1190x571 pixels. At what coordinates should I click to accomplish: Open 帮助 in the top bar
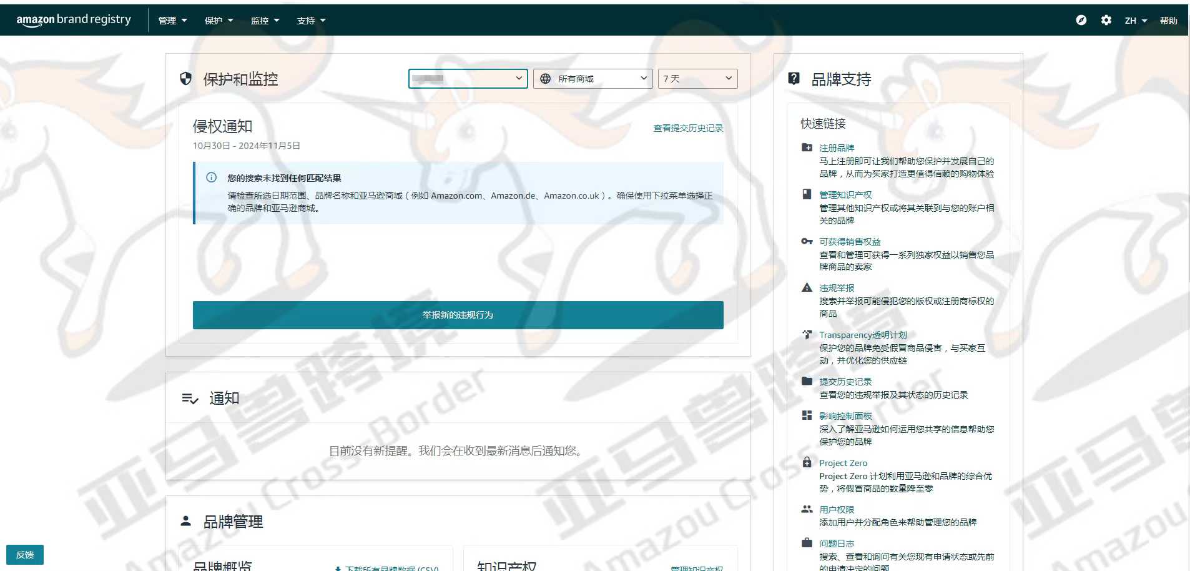(x=1169, y=21)
